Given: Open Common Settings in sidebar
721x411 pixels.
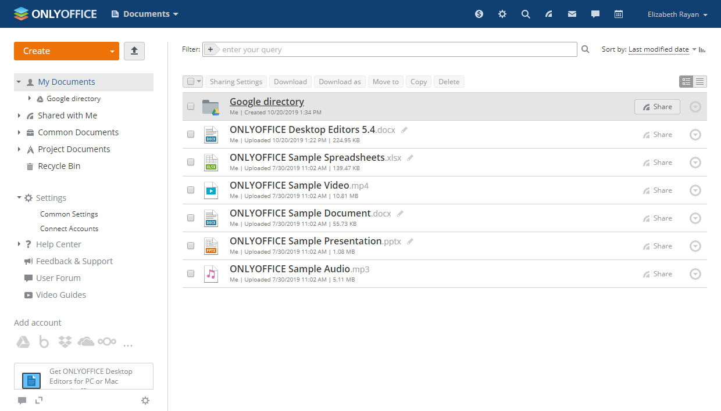Looking at the screenshot, I should point(69,214).
